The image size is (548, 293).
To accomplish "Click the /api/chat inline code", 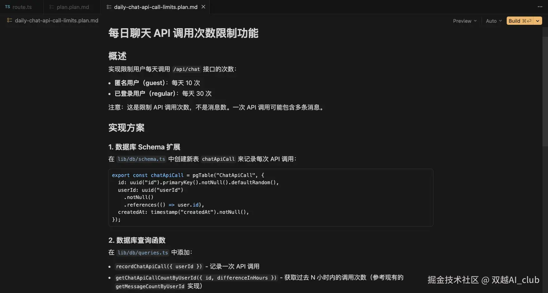I will click(x=187, y=69).
